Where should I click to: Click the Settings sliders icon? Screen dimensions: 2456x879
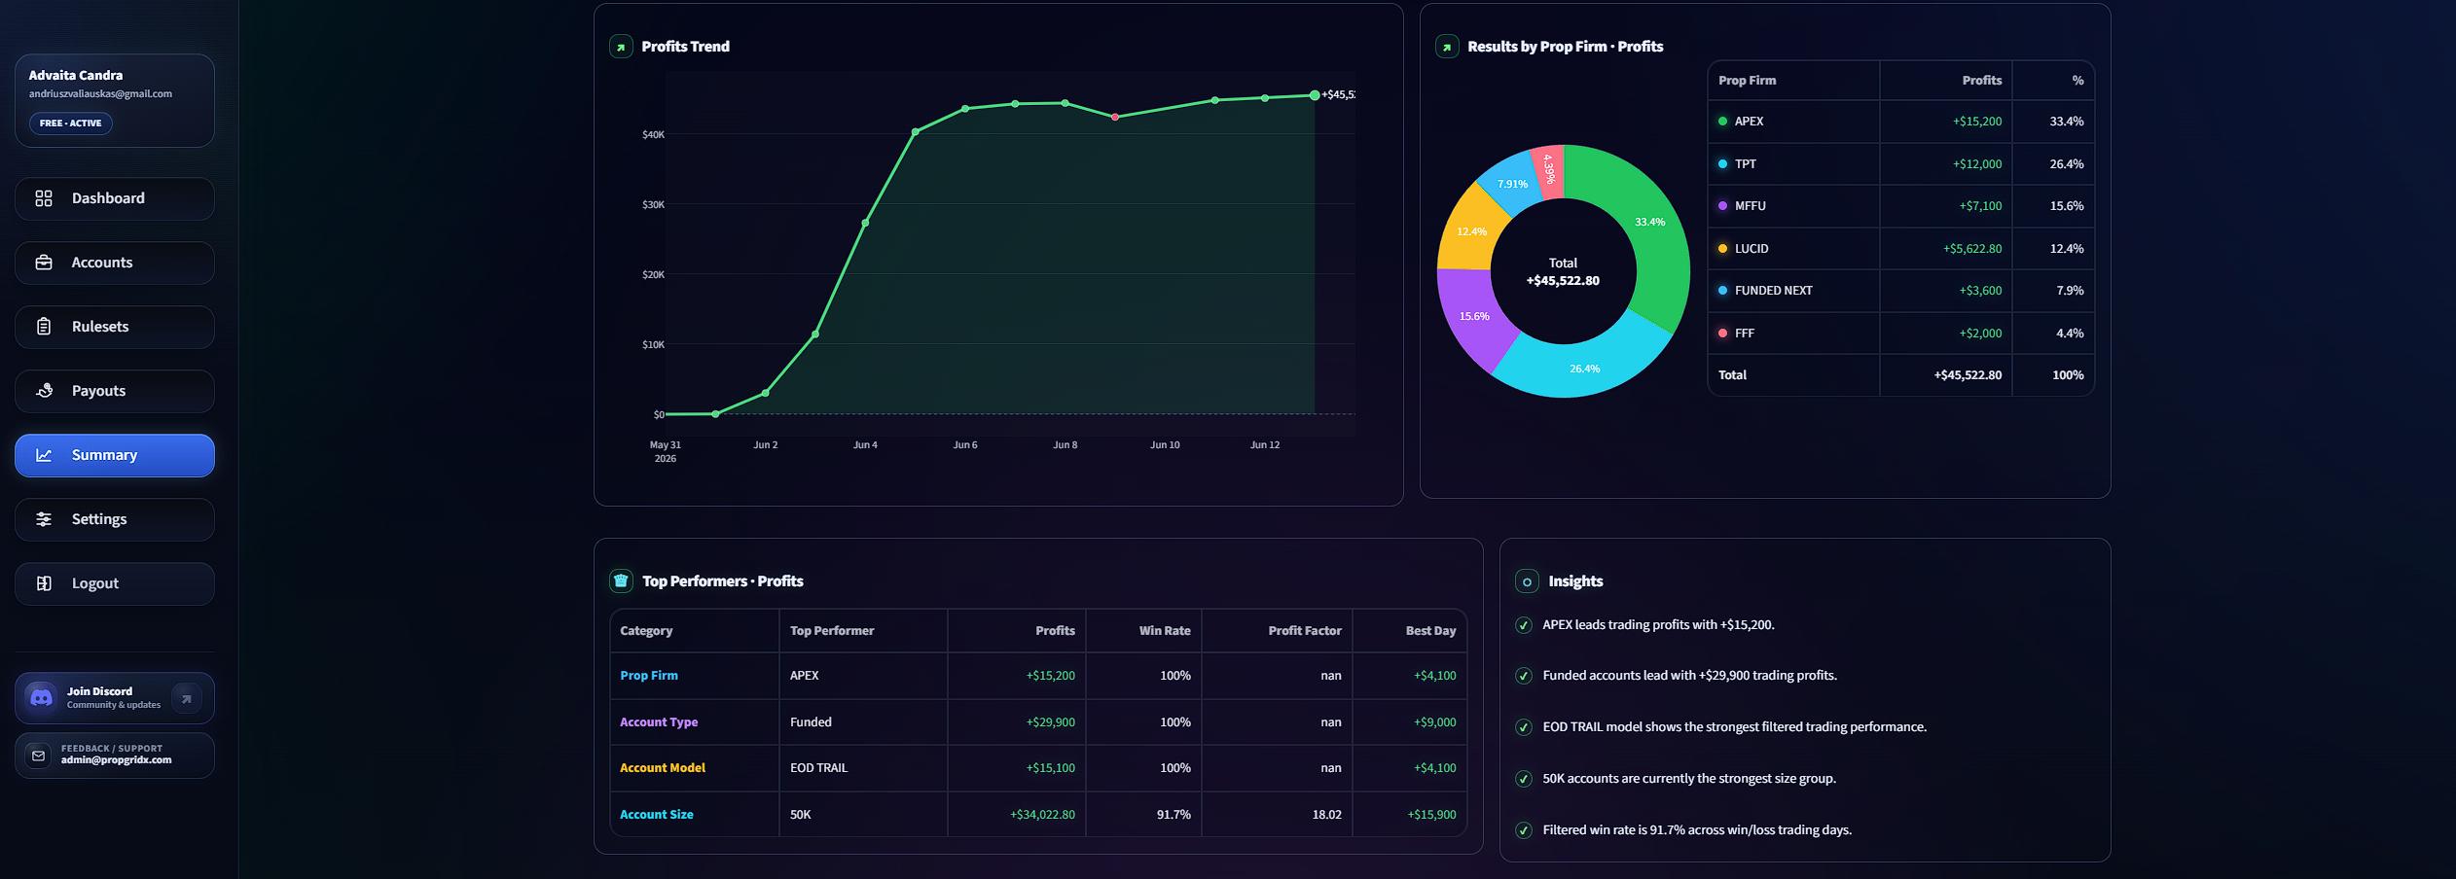(44, 519)
